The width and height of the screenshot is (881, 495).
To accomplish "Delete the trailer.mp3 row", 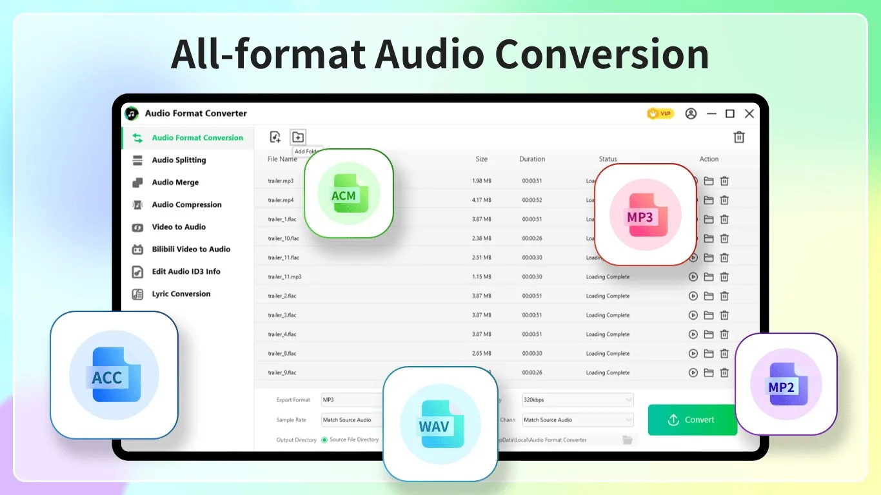I will 724,181.
